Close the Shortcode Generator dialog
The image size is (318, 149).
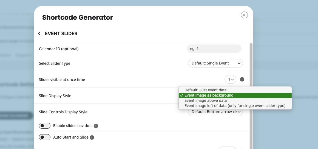pyautogui.click(x=244, y=15)
